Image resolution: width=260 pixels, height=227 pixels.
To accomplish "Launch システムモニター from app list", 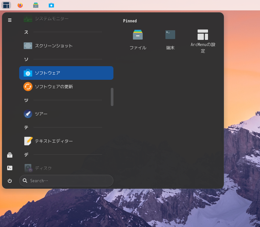I will [66, 18].
